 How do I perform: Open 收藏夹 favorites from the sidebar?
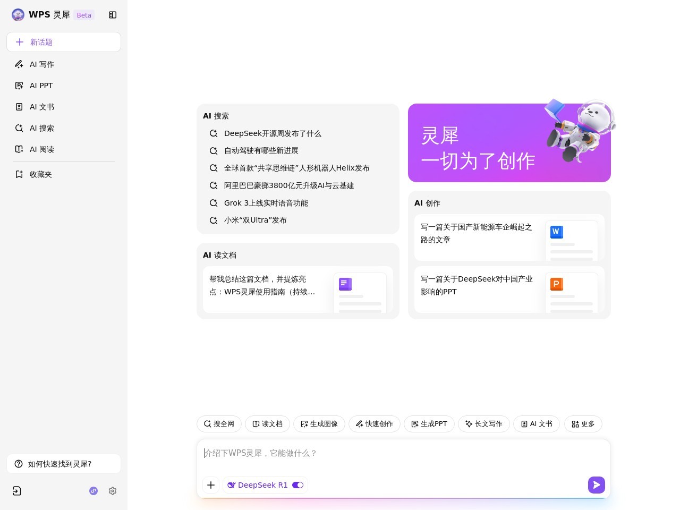(40, 174)
